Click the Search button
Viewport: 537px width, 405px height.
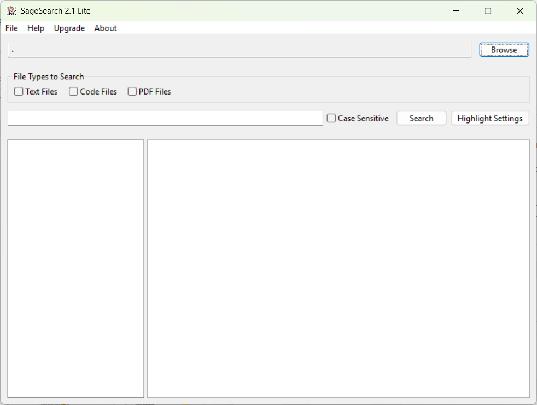(x=421, y=118)
